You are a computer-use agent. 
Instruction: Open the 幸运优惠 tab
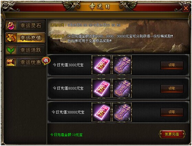click(25, 62)
